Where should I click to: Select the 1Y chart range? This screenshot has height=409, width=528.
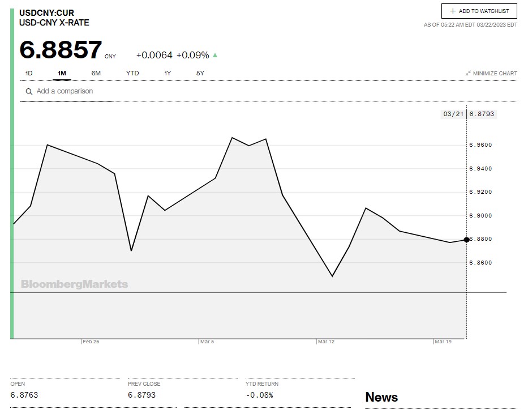coord(168,73)
